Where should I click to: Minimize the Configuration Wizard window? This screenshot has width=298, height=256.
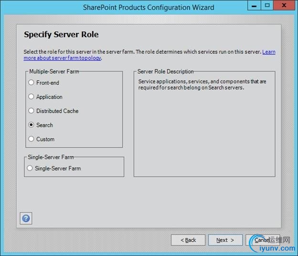point(254,6)
